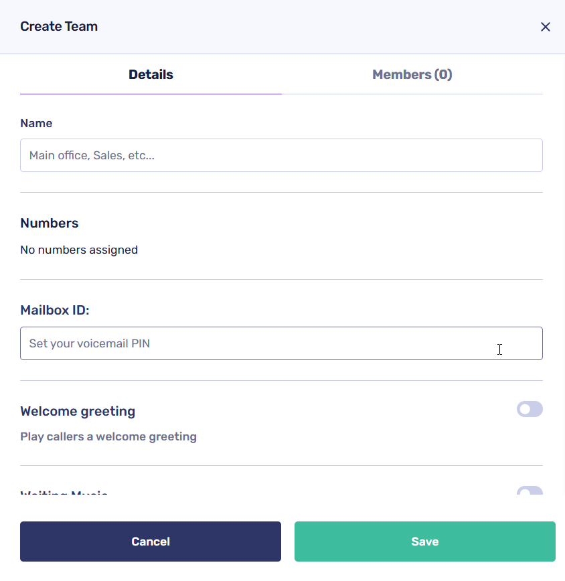Click the purple underline beneath Details tab
The width and height of the screenshot is (565, 581).
(x=151, y=94)
